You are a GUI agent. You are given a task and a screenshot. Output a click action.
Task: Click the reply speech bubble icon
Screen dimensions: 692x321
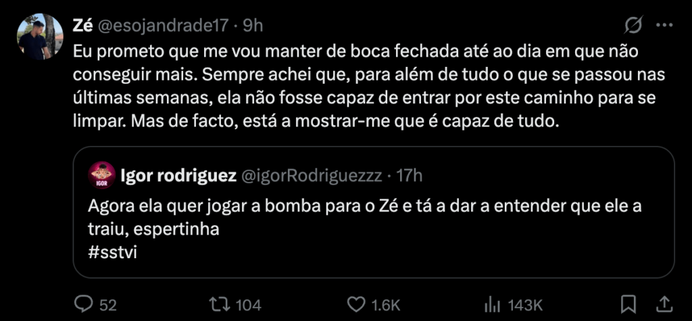tap(84, 304)
